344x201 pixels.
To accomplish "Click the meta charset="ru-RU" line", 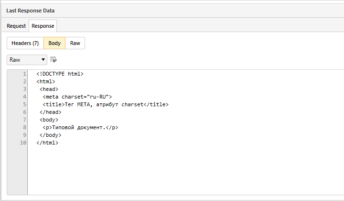I will (77, 97).
